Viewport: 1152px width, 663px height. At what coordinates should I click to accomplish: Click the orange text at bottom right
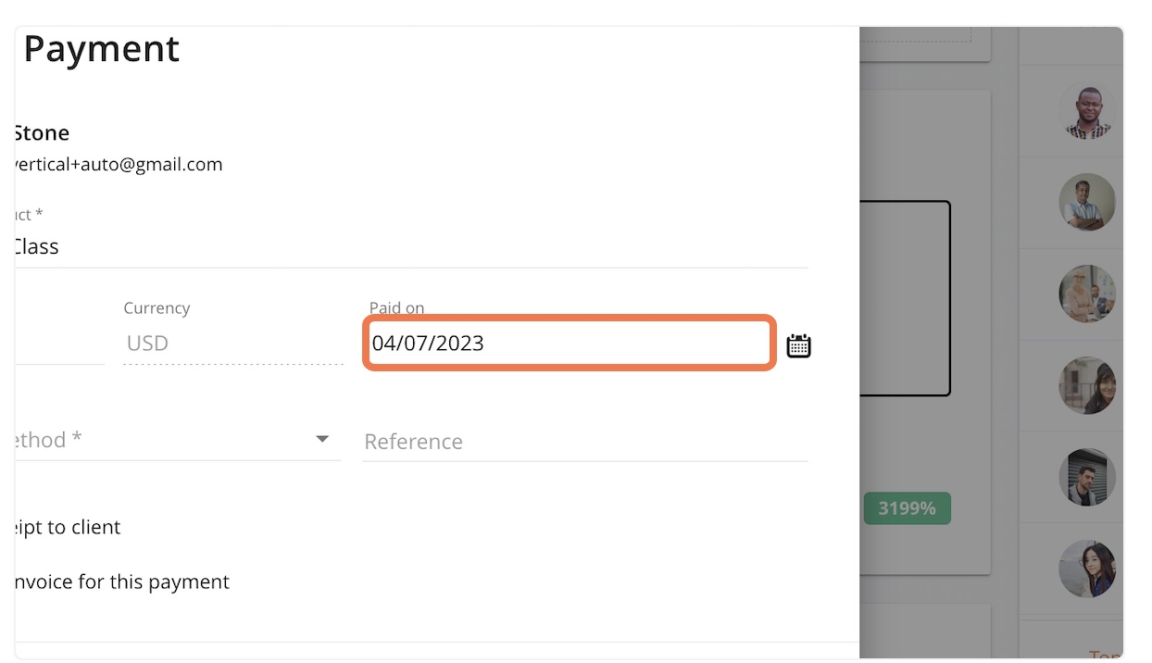(1105, 654)
